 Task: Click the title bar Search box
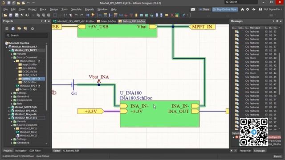pos(241,2)
